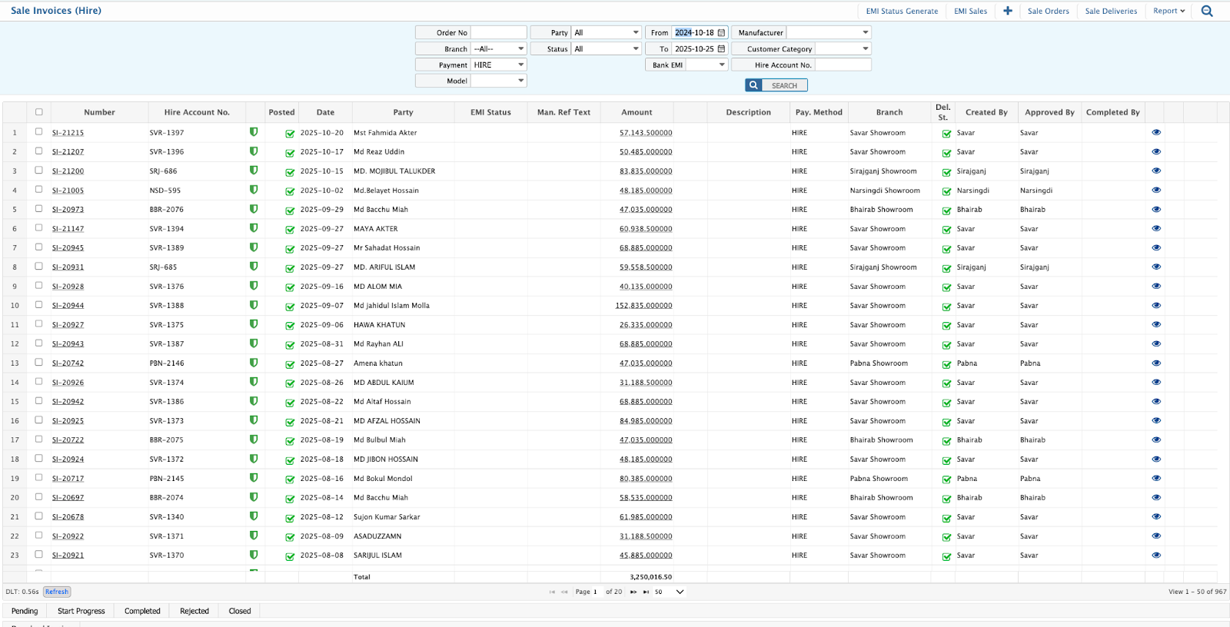The image size is (1230, 627).
Task: Go to the first page arrow
Action: coord(552,592)
